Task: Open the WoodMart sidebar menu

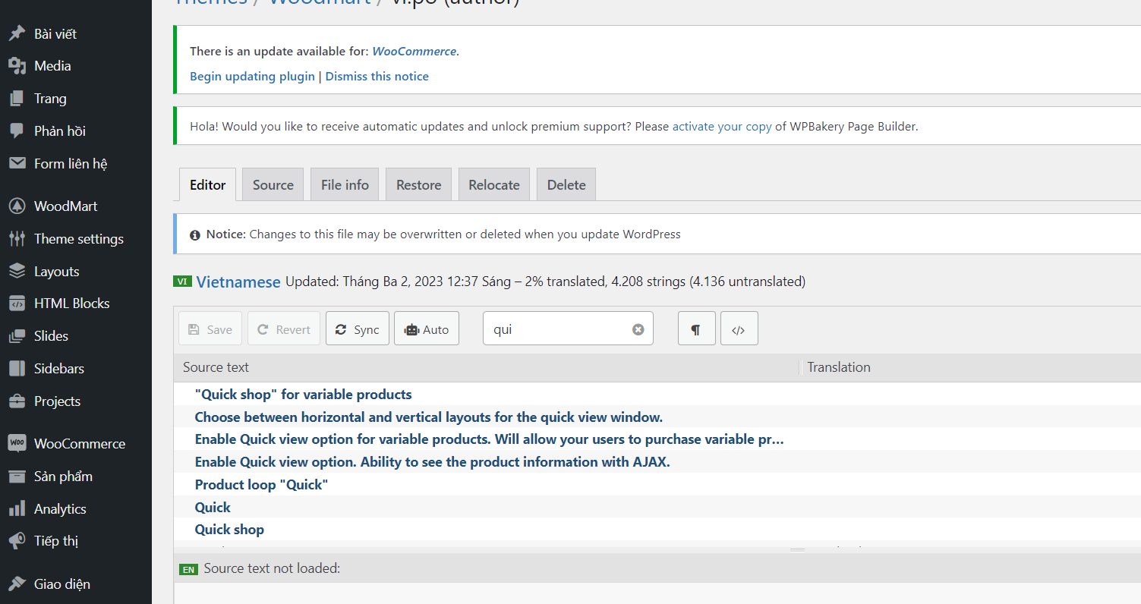Action: point(65,206)
